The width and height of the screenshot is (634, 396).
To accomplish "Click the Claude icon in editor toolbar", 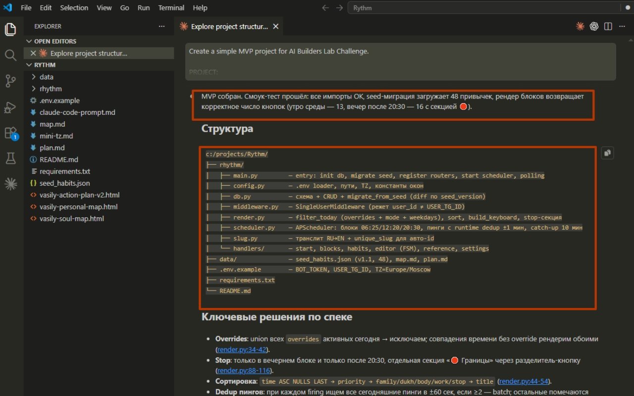I will click(x=580, y=26).
